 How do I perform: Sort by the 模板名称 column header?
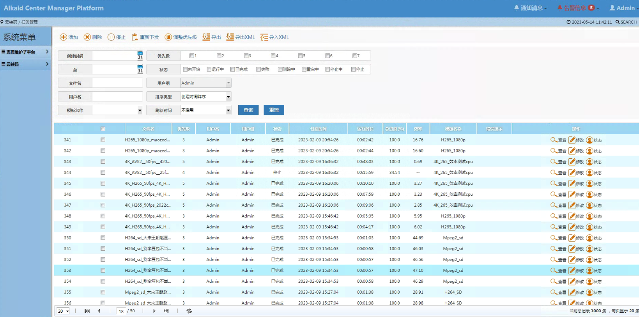pos(453,129)
